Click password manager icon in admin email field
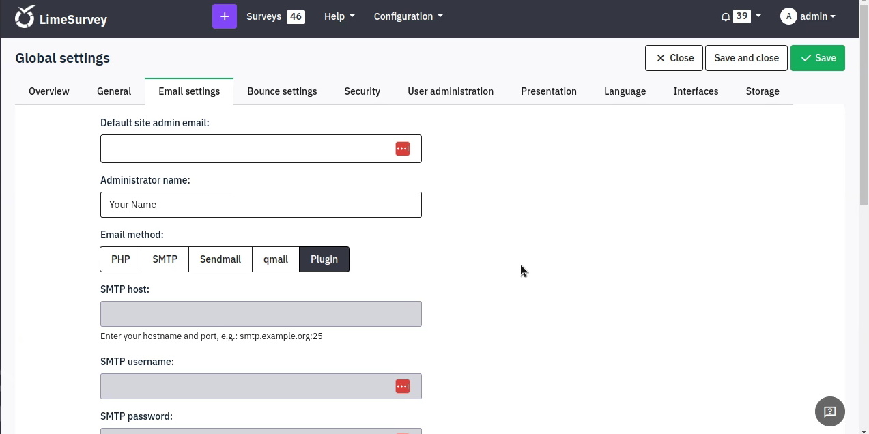 click(403, 149)
